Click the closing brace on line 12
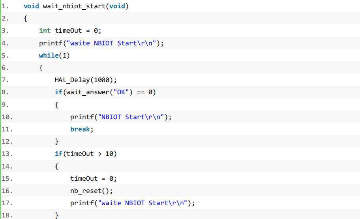 (x=57, y=142)
